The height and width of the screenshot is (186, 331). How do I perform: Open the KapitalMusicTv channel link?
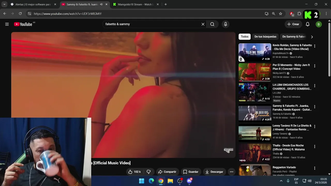[281, 53]
